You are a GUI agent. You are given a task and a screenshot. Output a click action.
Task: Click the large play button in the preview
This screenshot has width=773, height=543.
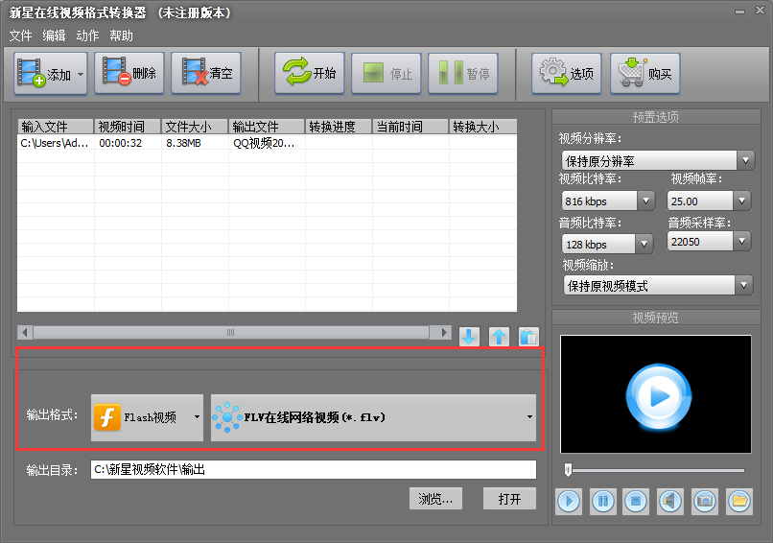(658, 396)
